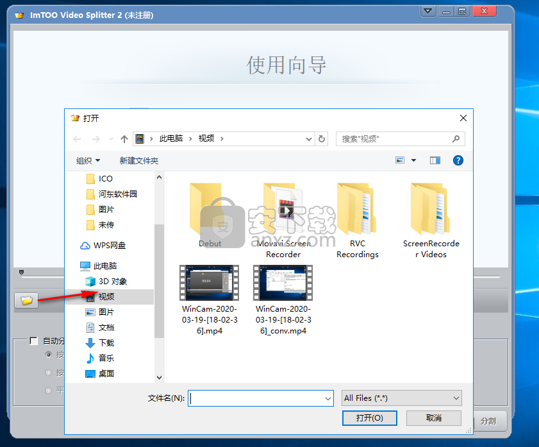Select the Movavi Screen Recorder folder
Viewport: 539px width, 447px height.
283,220
